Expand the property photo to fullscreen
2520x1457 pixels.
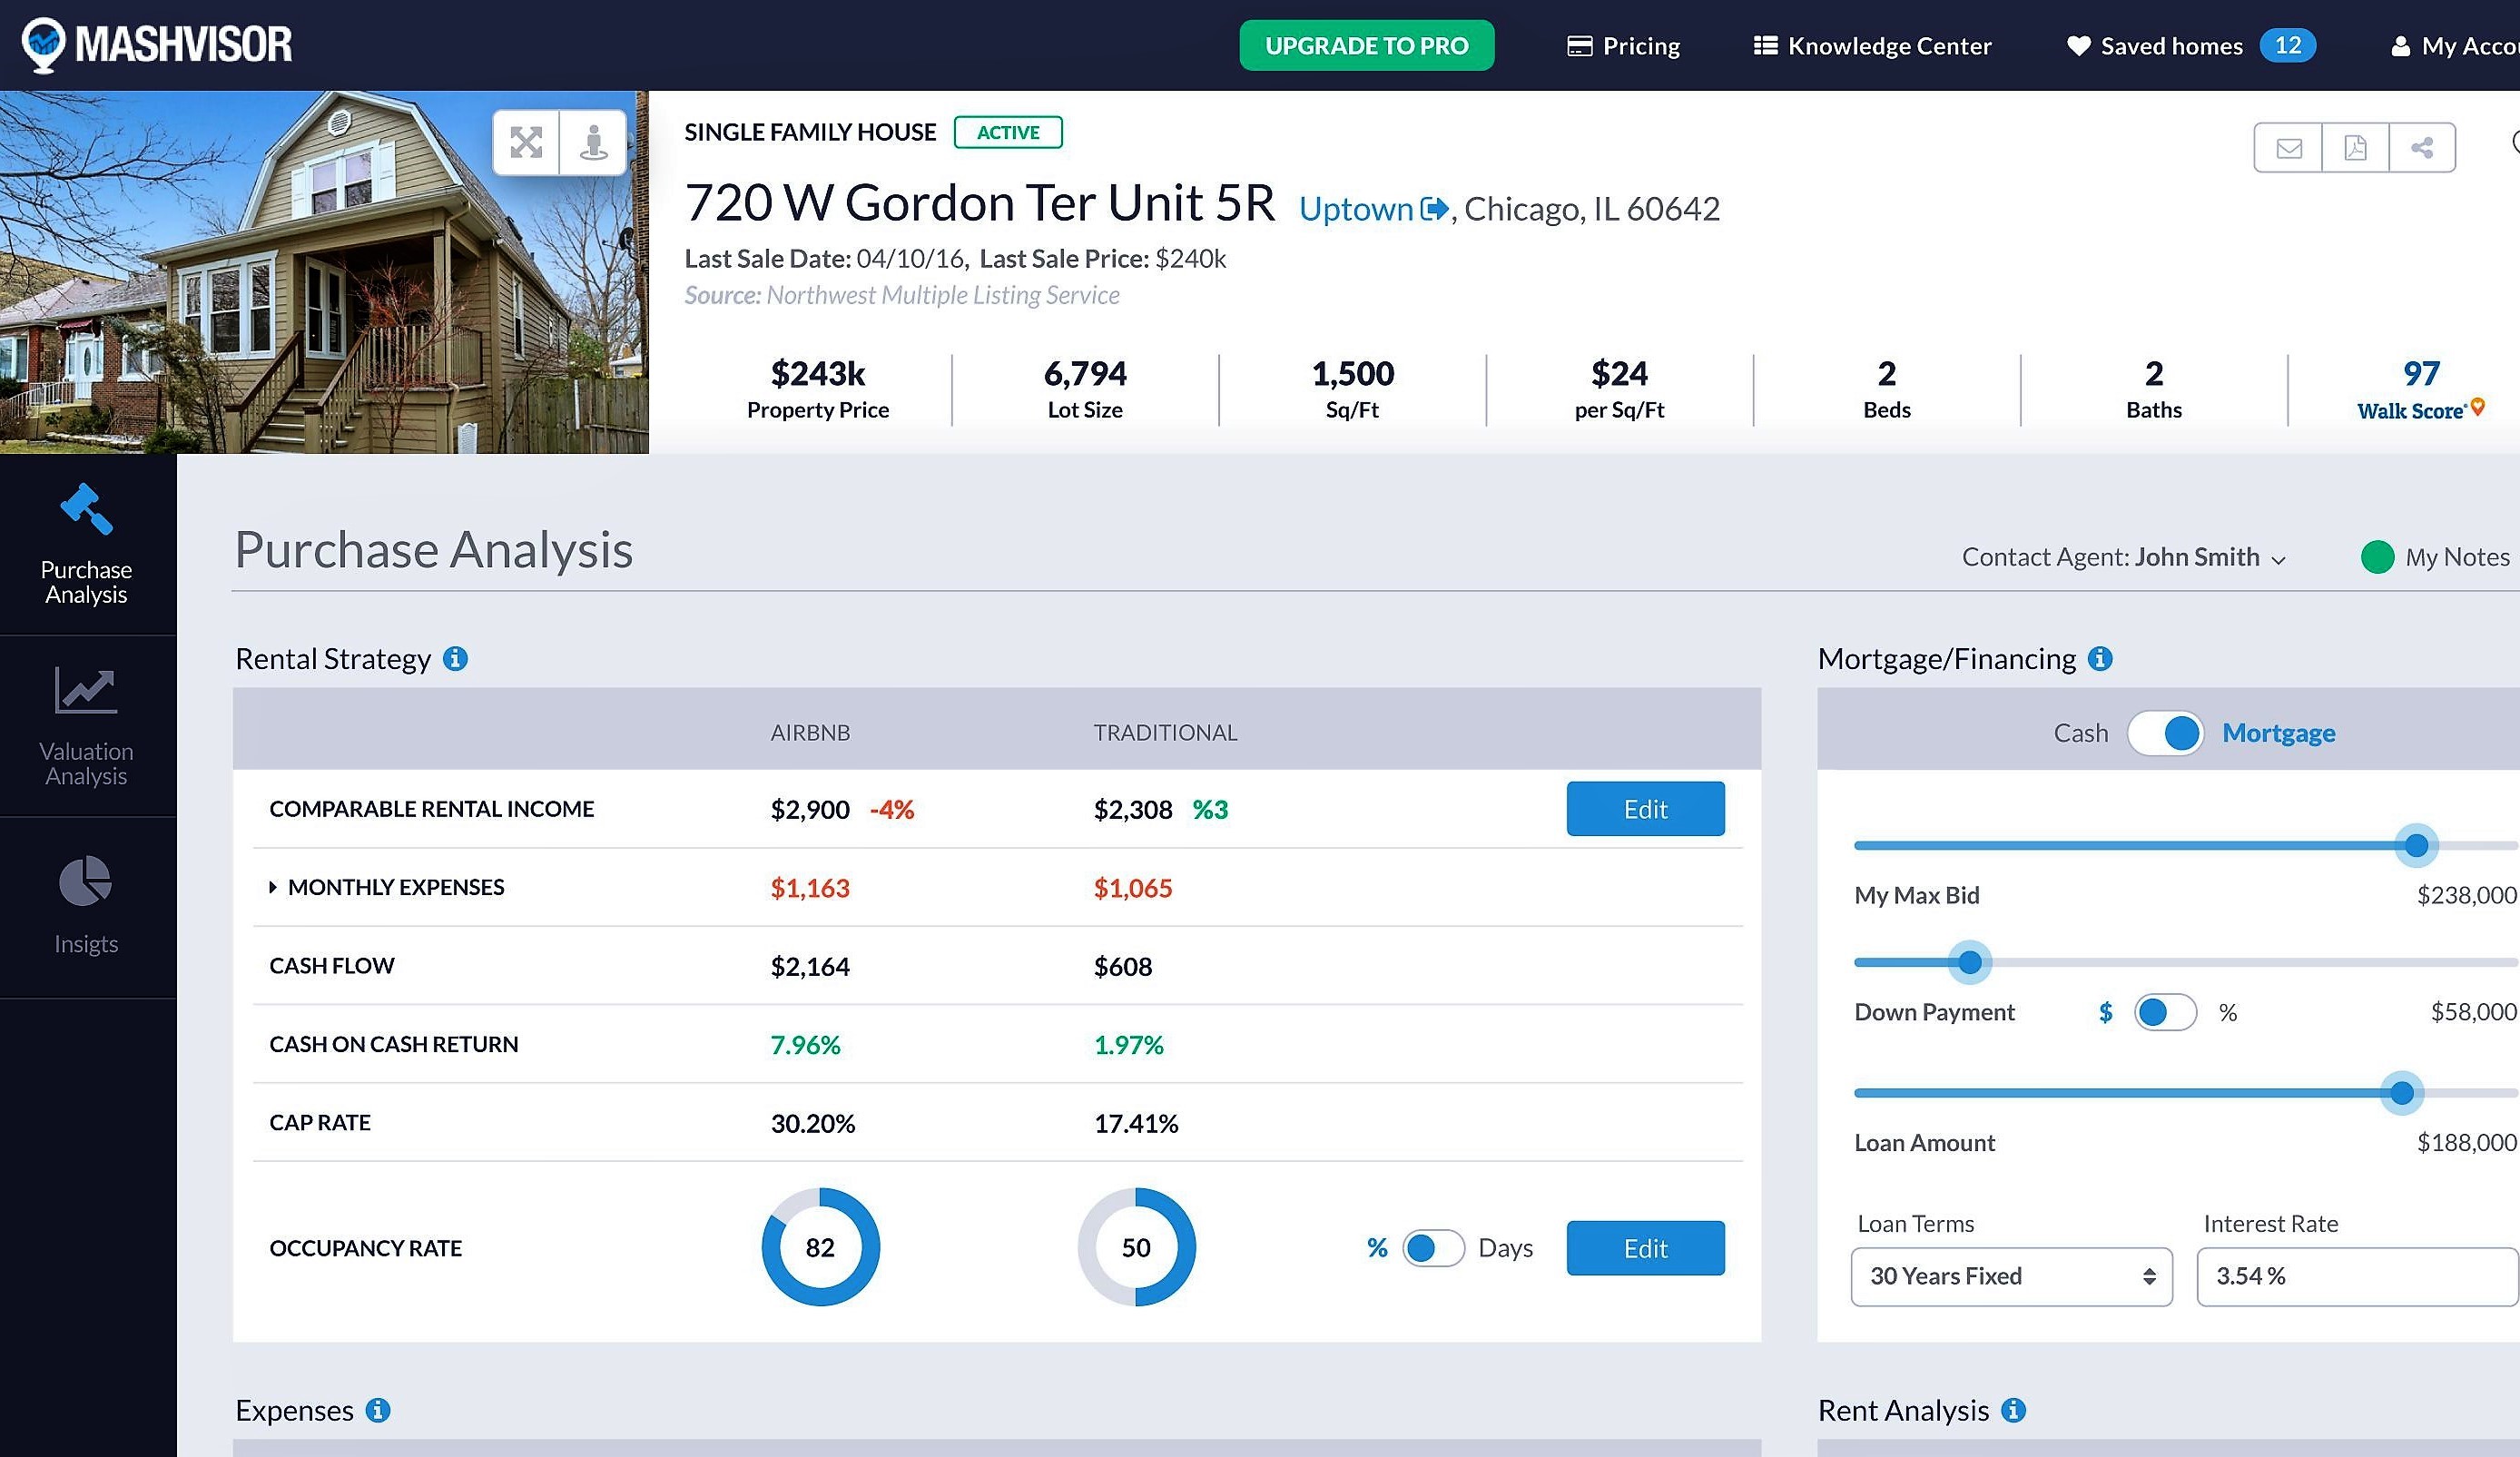[x=526, y=143]
